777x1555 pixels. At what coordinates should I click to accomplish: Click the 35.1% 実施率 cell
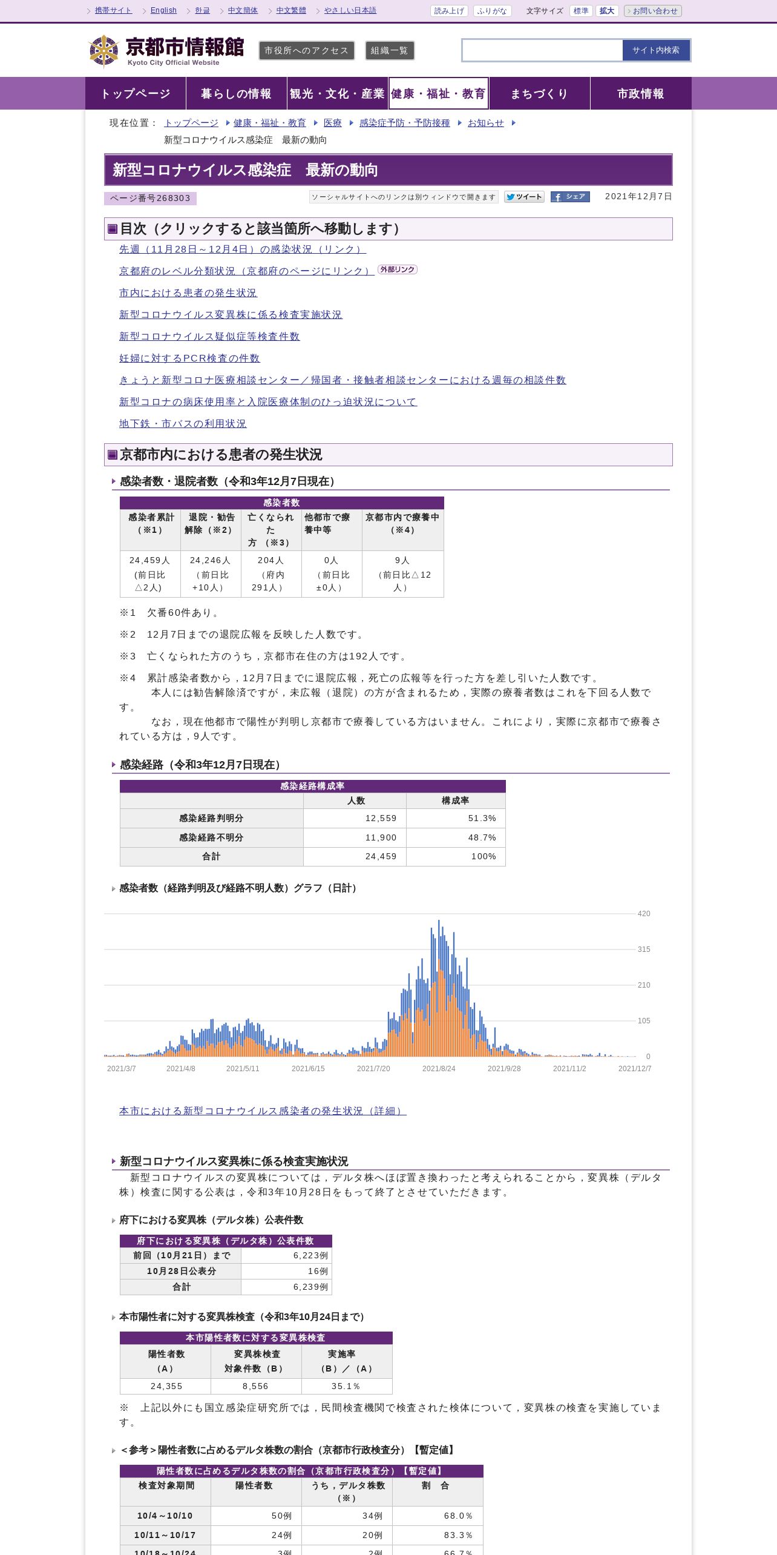pos(347,1387)
